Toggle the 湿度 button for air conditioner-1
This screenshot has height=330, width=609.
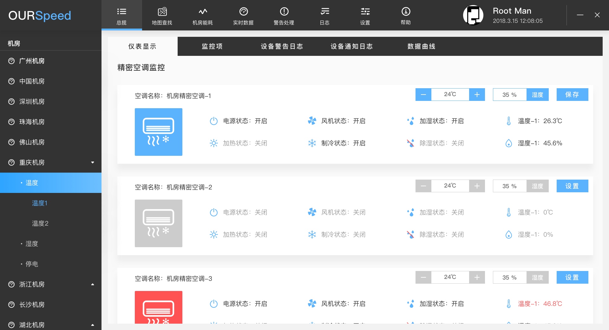point(537,95)
